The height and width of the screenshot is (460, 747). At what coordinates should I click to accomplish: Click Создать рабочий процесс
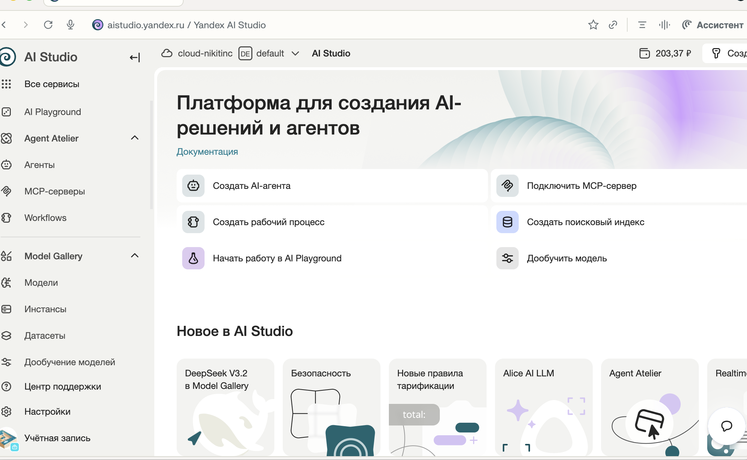(332, 222)
